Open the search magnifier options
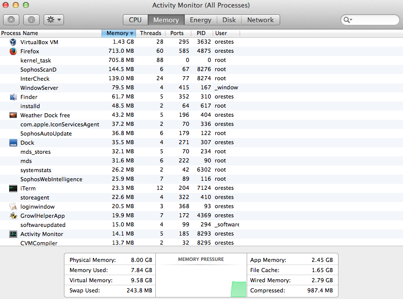The height and width of the screenshot is (299, 403). (x=348, y=20)
